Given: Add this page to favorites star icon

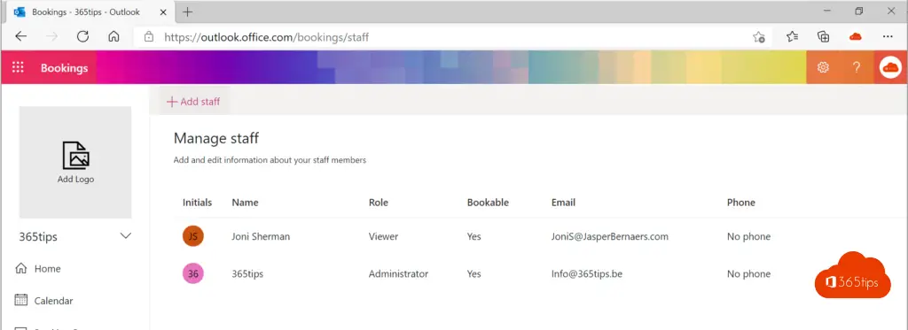Looking at the screenshot, I should pyautogui.click(x=759, y=37).
